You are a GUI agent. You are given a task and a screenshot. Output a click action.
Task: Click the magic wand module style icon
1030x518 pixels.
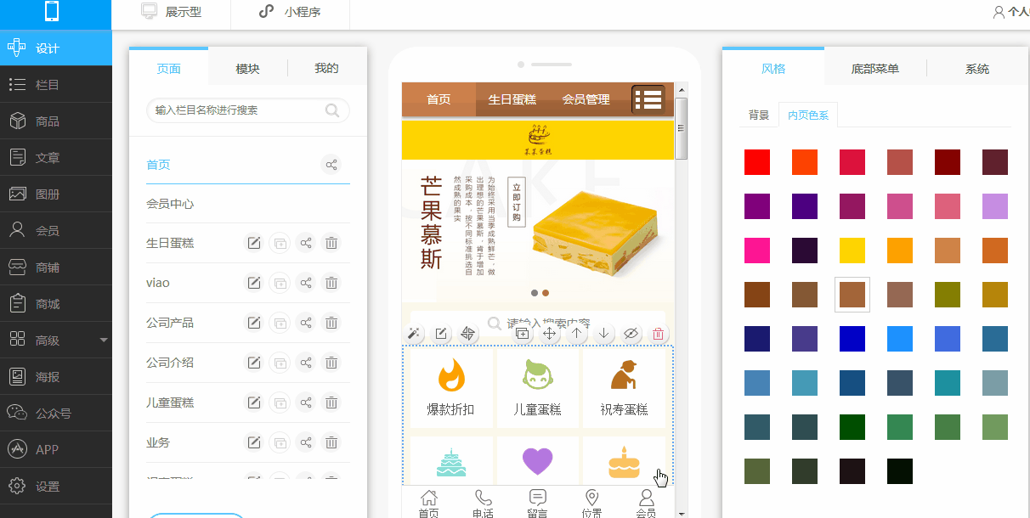(x=415, y=334)
